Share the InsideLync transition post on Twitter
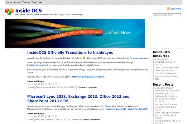 click(x=29, y=84)
